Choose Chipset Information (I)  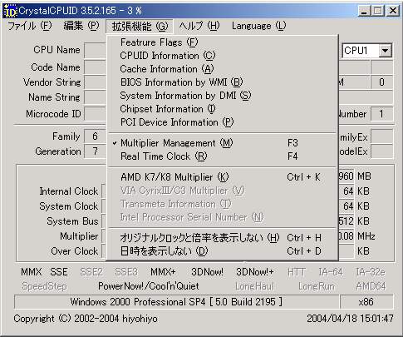click(x=222, y=109)
